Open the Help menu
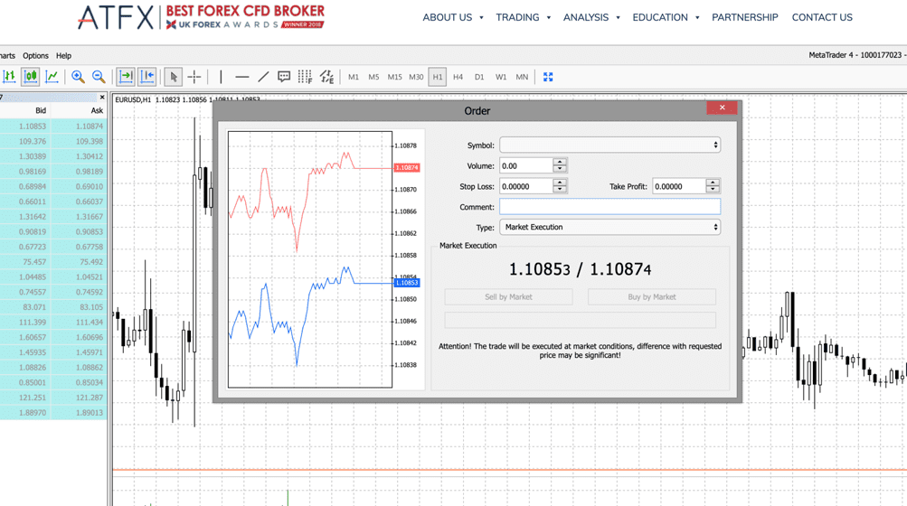 63,56
